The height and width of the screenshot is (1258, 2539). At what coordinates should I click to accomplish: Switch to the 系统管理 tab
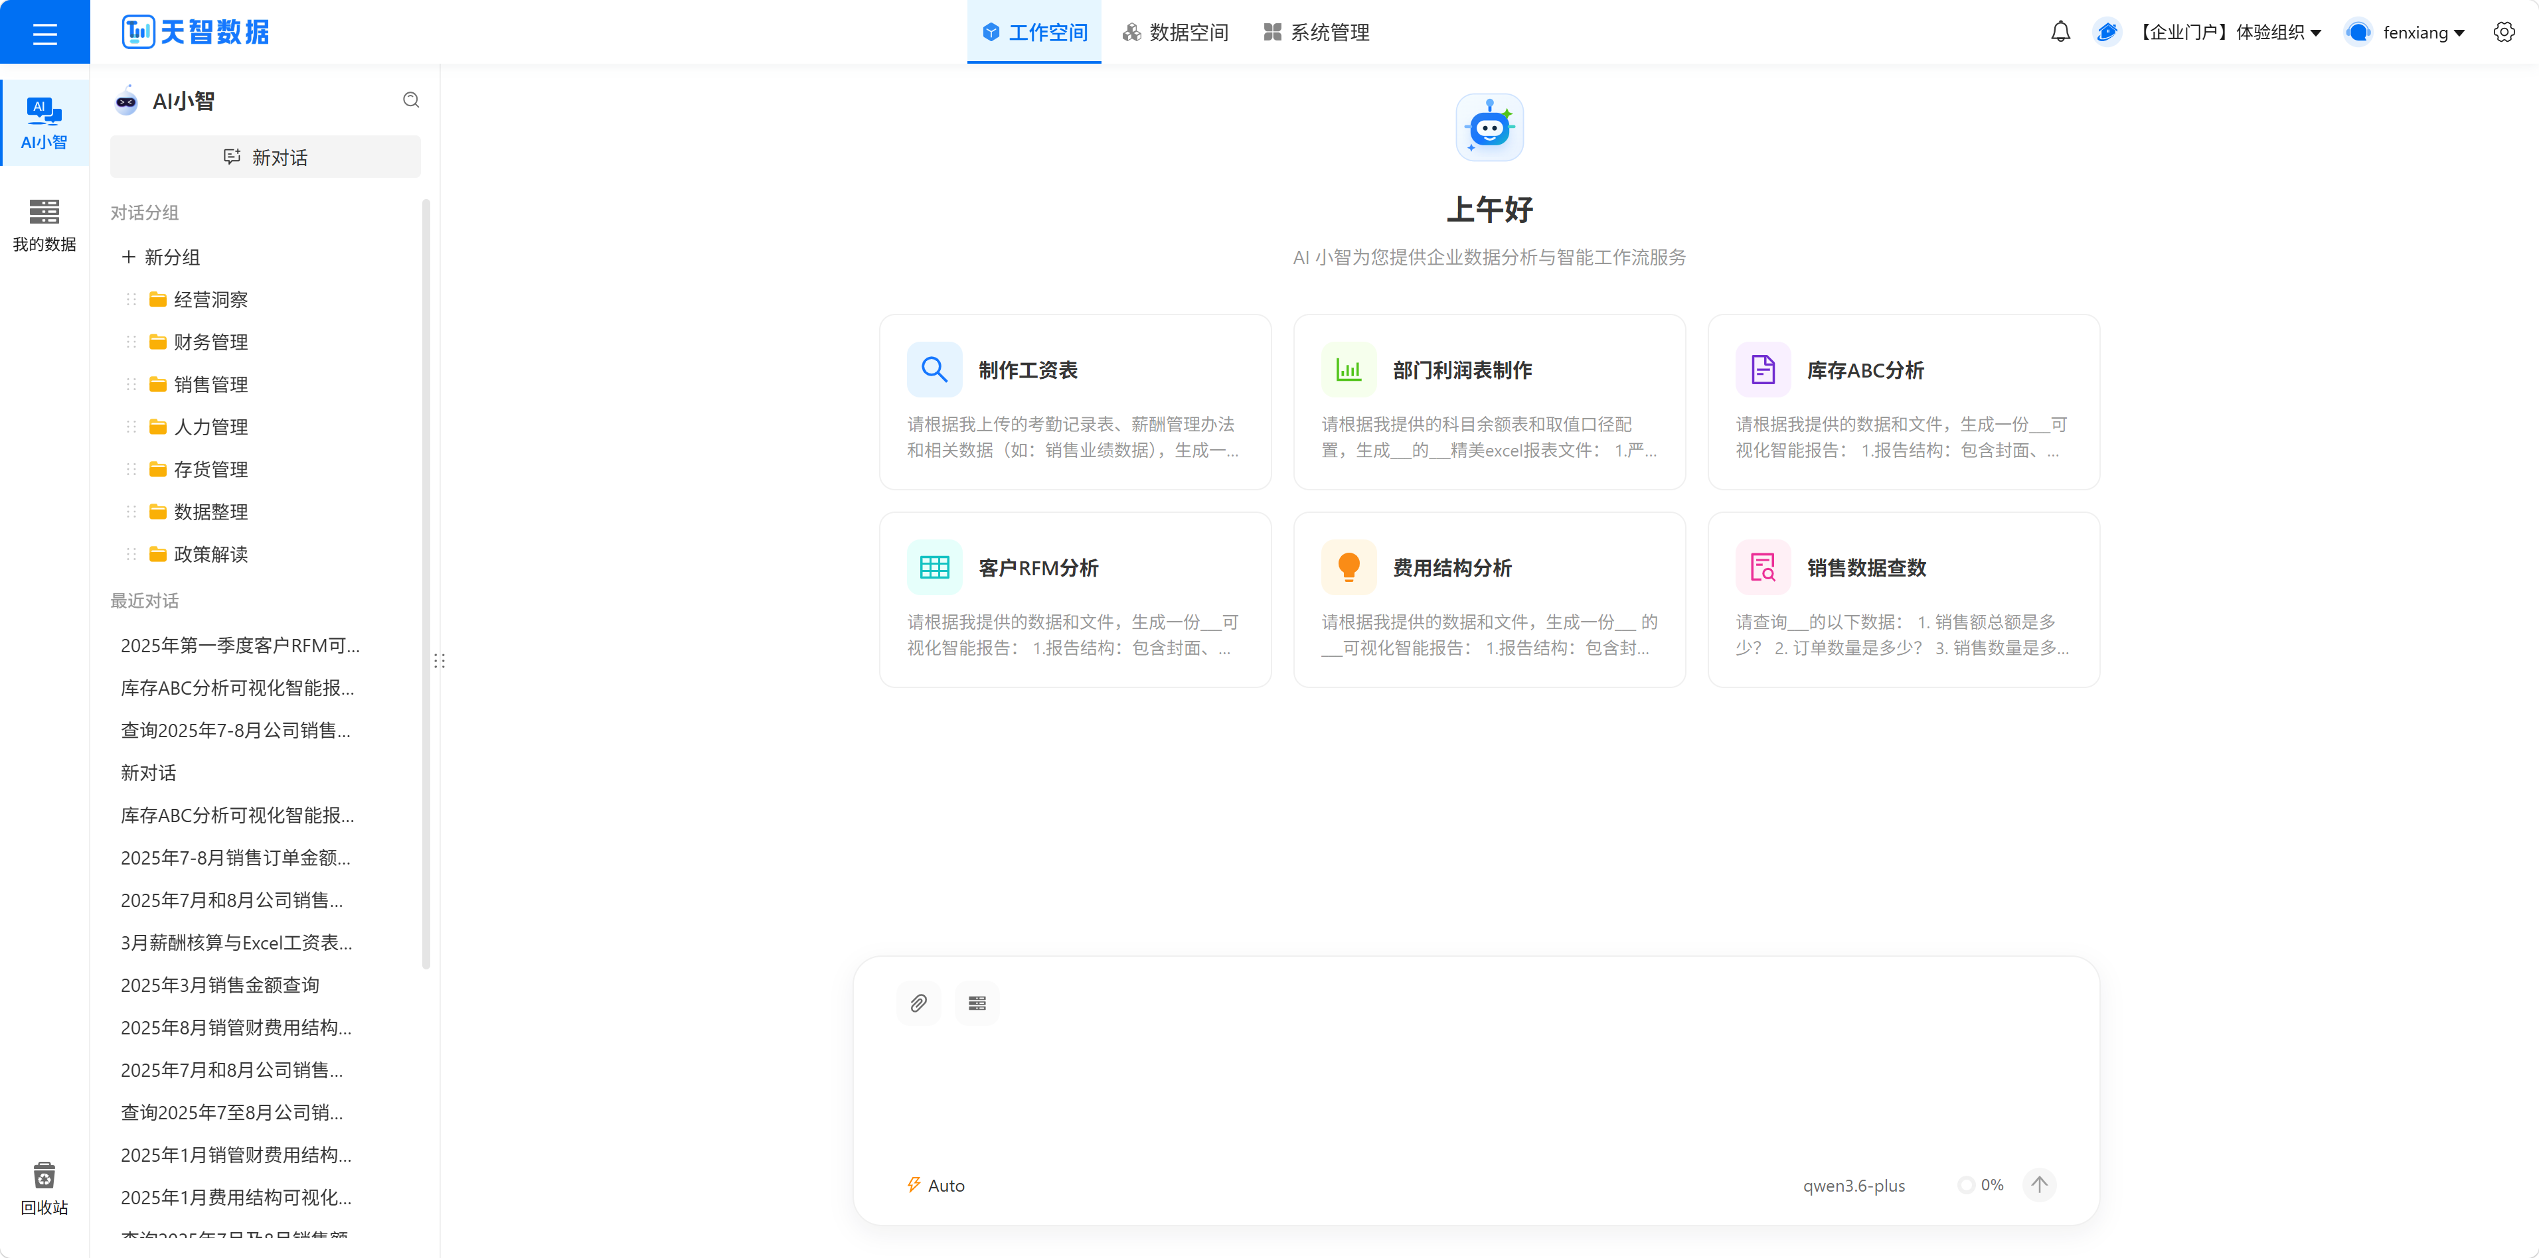pos(1316,33)
